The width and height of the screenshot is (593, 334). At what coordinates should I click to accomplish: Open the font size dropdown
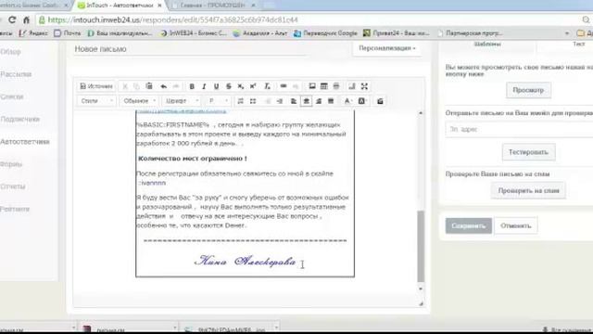[x=219, y=101]
